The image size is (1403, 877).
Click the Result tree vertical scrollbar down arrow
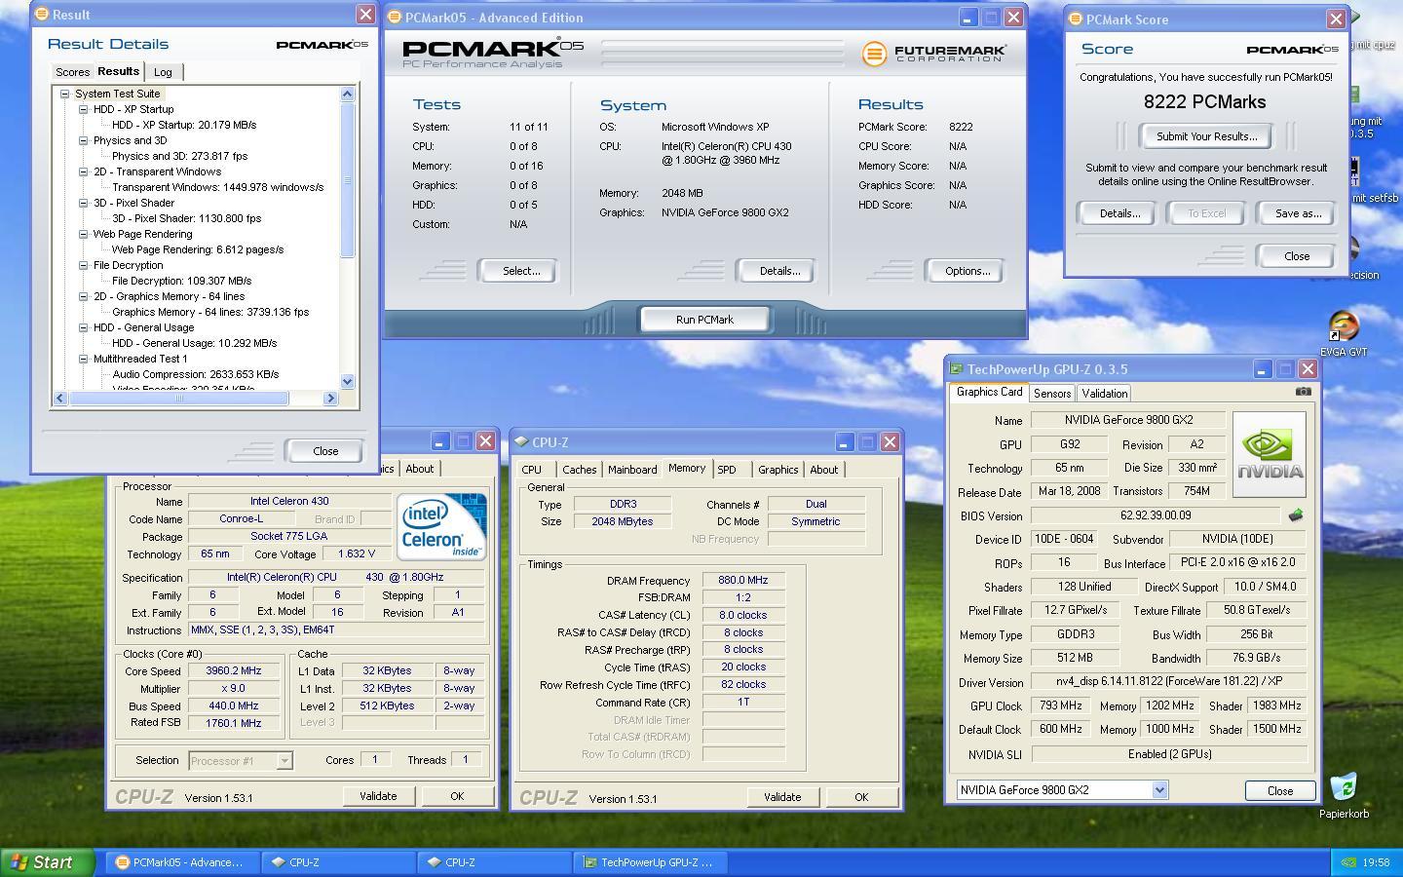[348, 382]
